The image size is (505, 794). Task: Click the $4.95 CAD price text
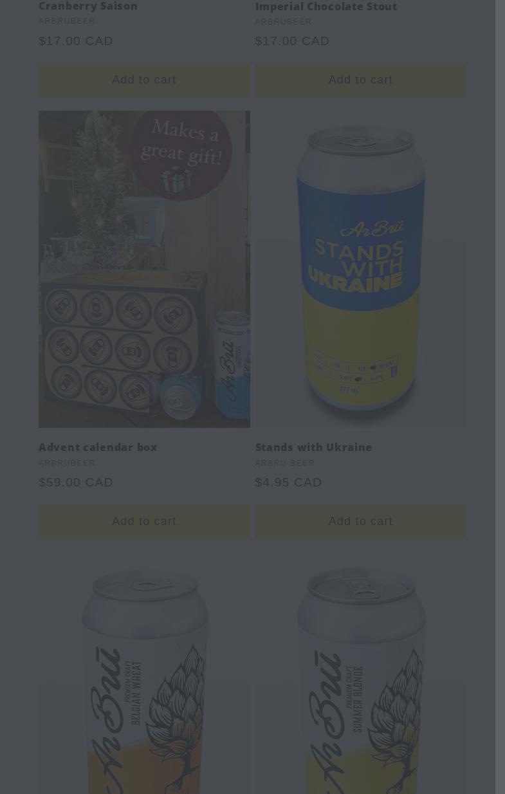pos(288,482)
